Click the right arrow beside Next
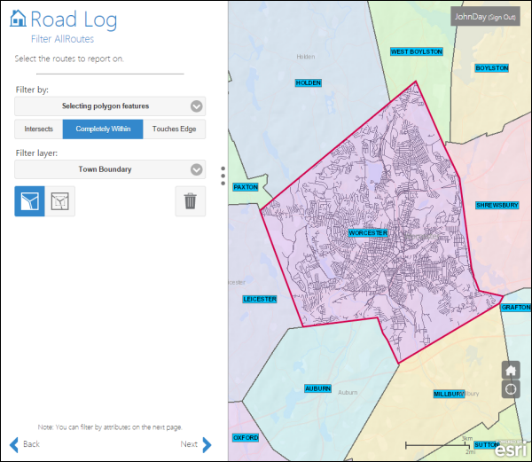This screenshot has width=532, height=462. point(207,444)
